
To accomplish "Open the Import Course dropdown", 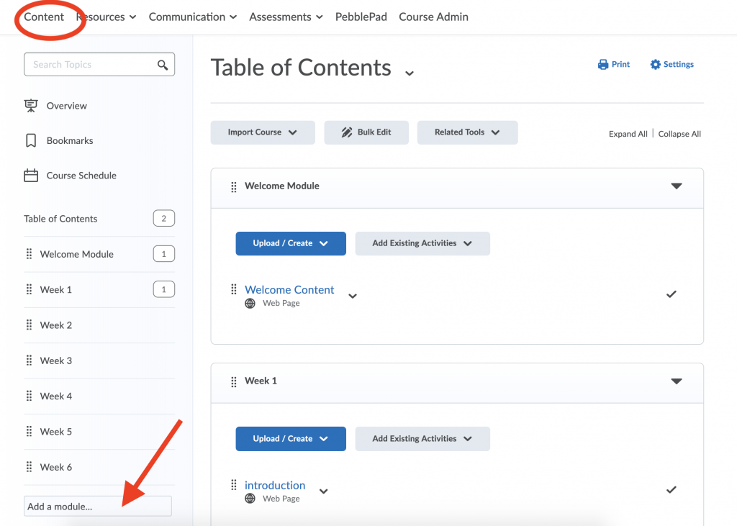I will [x=263, y=132].
